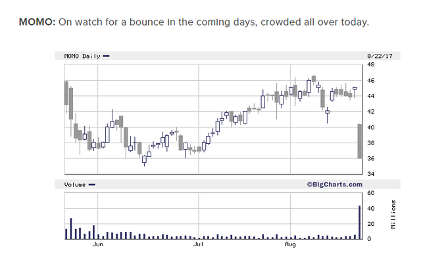The height and width of the screenshot is (264, 421).
Task: Click the 40 price axis label
Action: (x=371, y=127)
